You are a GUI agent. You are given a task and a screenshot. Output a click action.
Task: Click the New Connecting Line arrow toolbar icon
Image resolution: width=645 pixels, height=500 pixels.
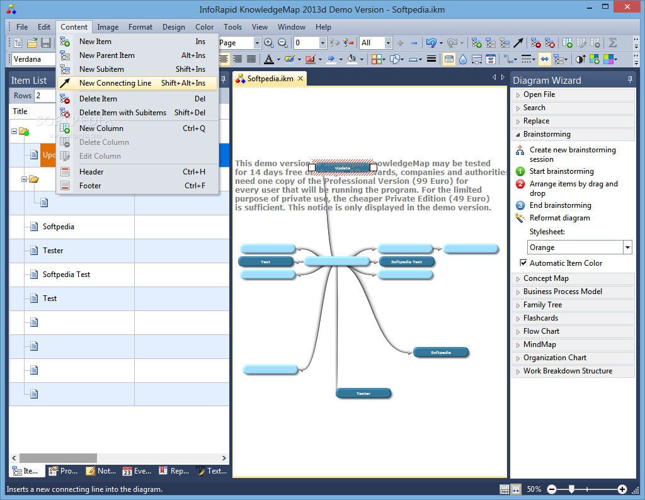(519, 43)
